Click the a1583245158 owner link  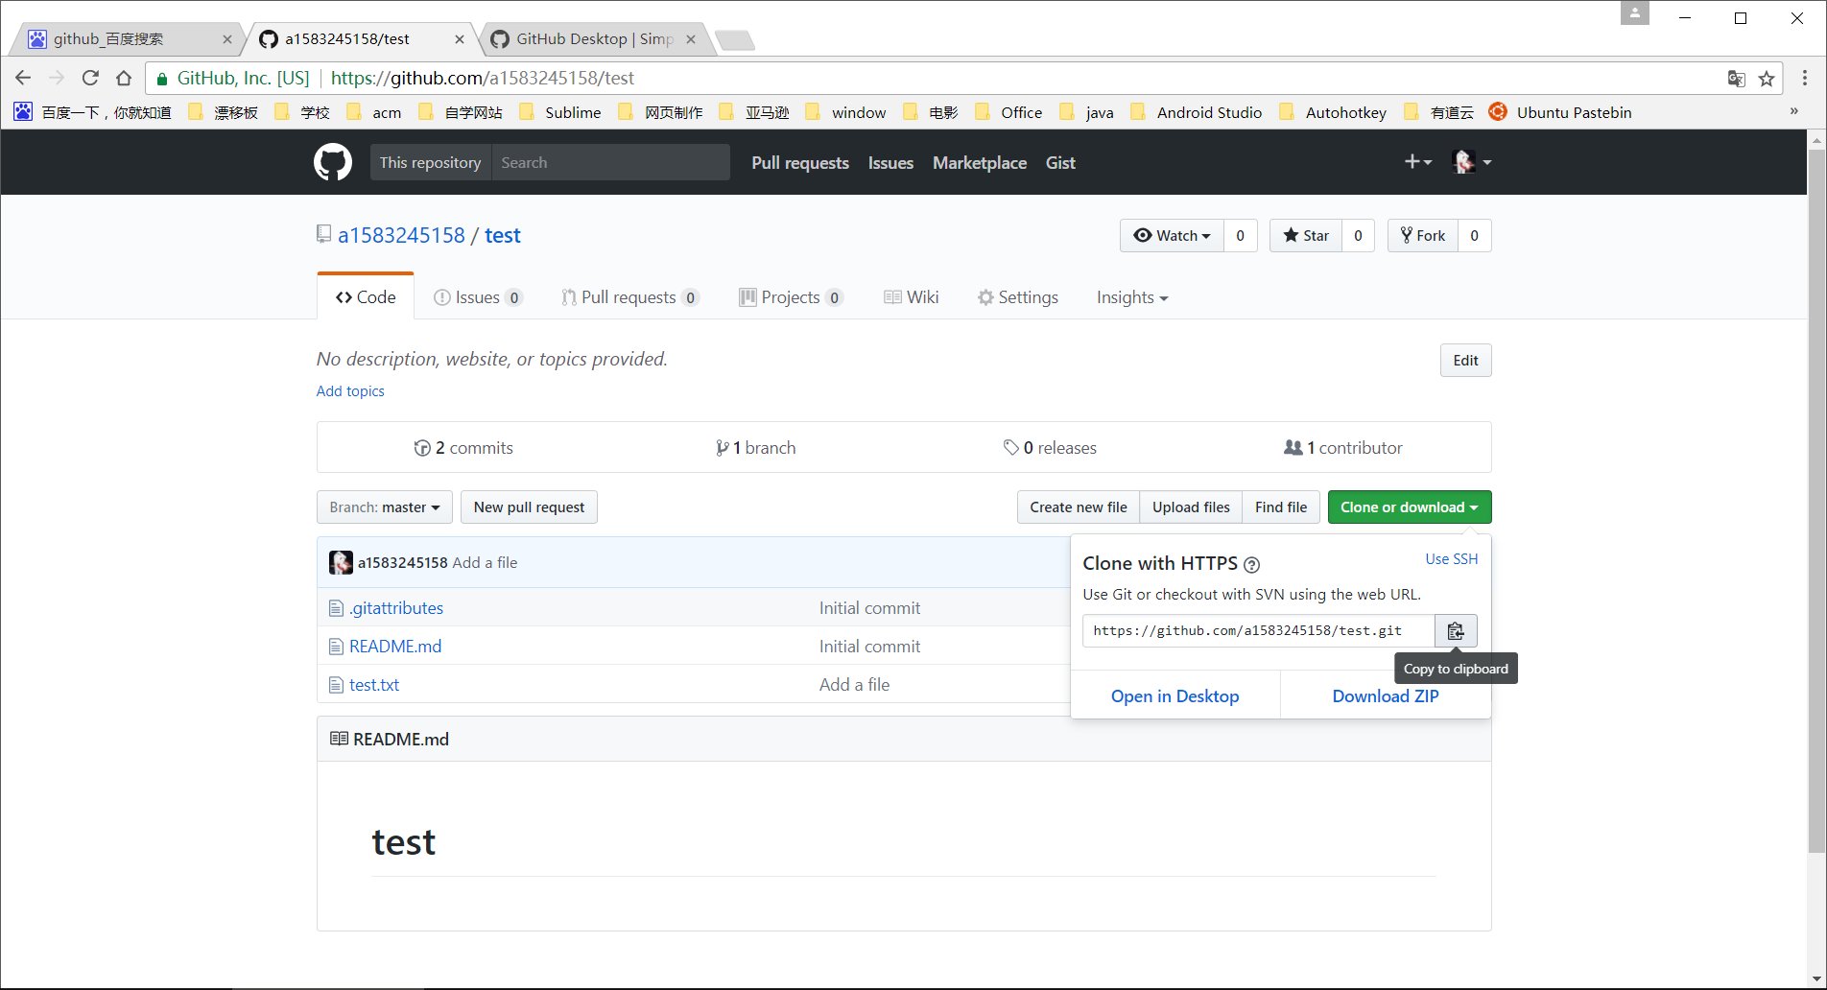coord(401,236)
